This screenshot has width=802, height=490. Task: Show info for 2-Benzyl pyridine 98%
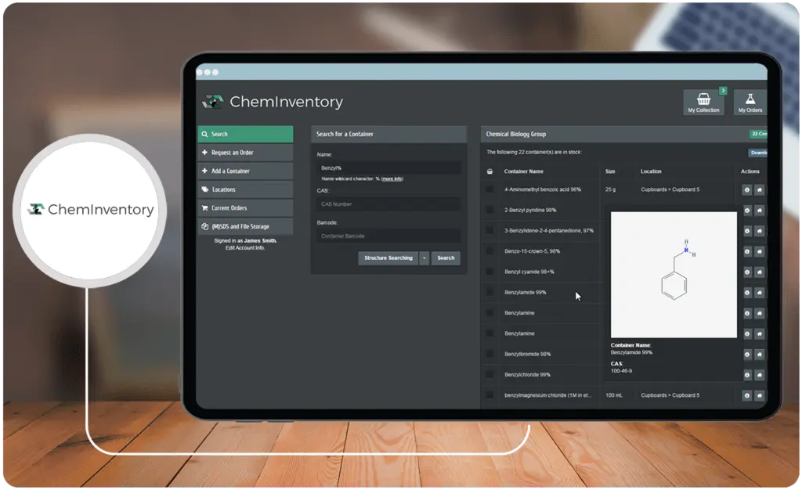tap(746, 210)
